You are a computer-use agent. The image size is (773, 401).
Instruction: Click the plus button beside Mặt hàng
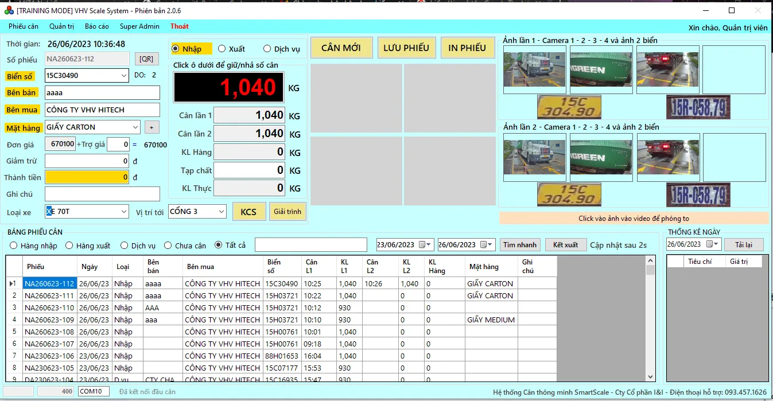tap(152, 127)
